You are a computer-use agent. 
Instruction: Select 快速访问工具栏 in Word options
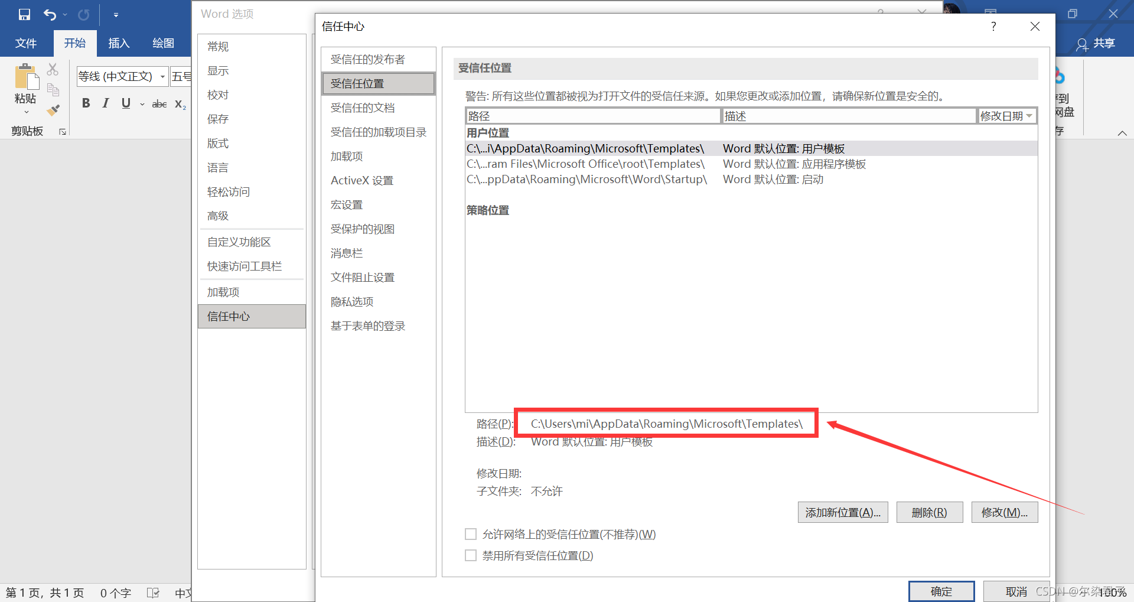pos(252,266)
